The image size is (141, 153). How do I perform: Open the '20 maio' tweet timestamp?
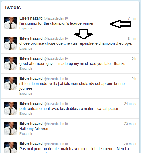tap(130, 144)
